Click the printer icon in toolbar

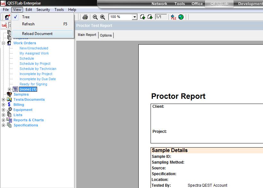[x=85, y=17]
